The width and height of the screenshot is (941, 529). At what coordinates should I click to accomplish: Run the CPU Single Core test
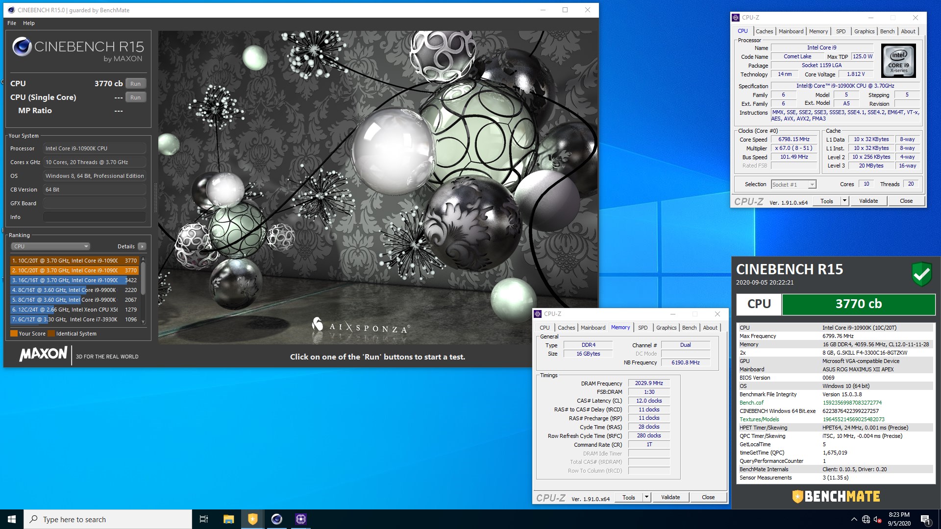pyautogui.click(x=136, y=97)
